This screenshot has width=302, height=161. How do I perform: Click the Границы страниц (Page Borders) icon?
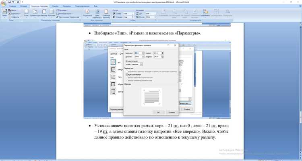(x=106, y=13)
